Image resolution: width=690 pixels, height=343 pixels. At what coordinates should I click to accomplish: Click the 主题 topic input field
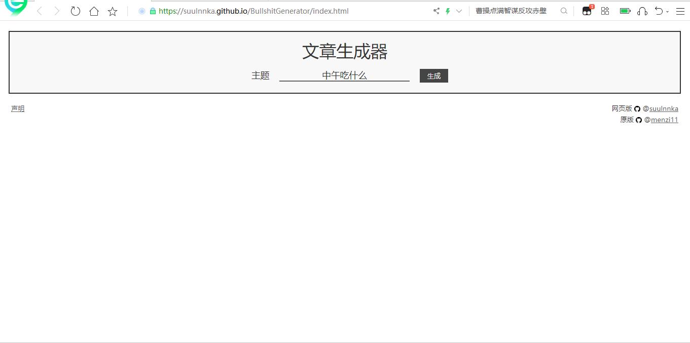344,75
